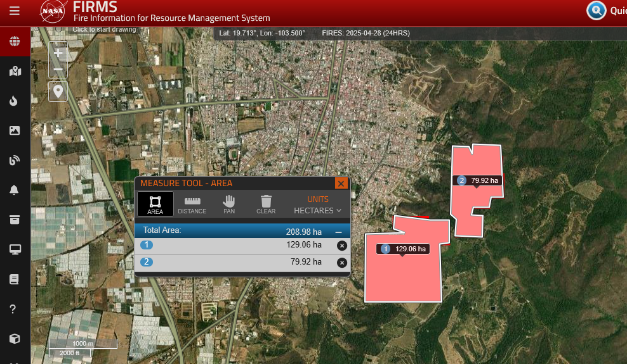Delete measurement 2 of 79.92 ha
This screenshot has height=364, width=627.
[342, 263]
